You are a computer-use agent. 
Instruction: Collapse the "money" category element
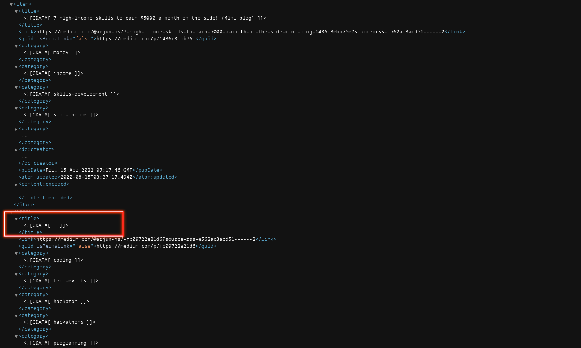tap(16, 46)
